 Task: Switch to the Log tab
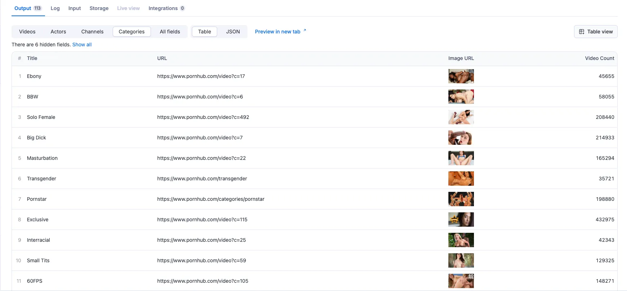(55, 8)
